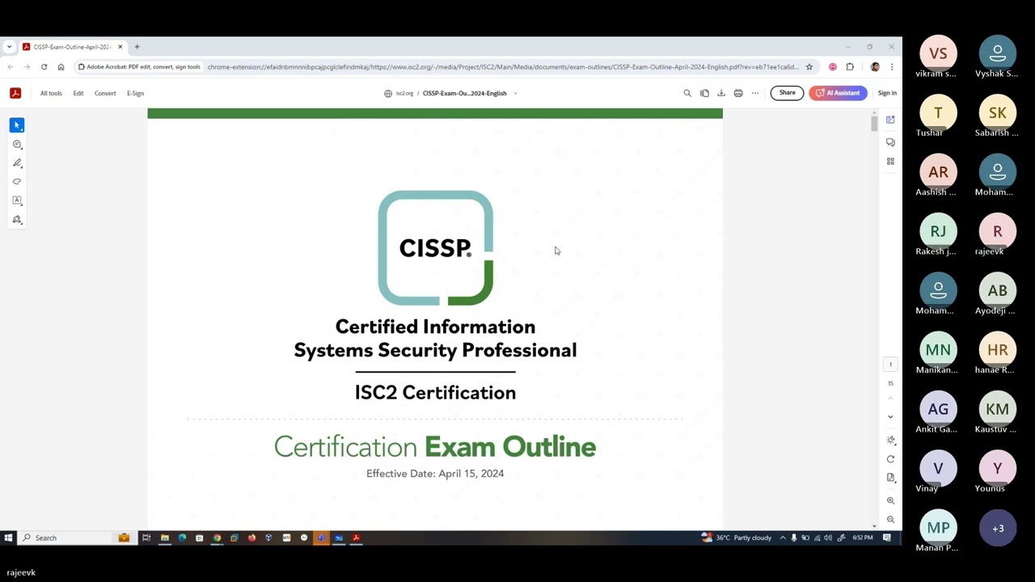Click the isc2.org breadcrumb link
The height and width of the screenshot is (582, 1035).
pyautogui.click(x=404, y=93)
